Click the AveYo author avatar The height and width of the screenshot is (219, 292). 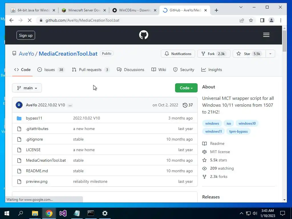pyautogui.click(x=19, y=105)
